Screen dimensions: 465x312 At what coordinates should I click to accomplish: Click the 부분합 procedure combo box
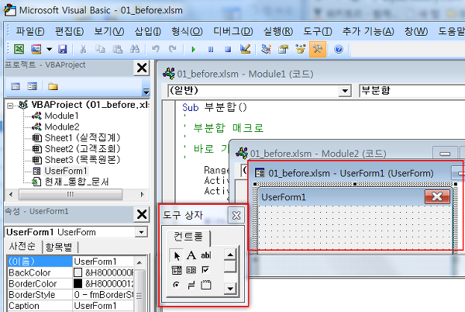tap(412, 90)
